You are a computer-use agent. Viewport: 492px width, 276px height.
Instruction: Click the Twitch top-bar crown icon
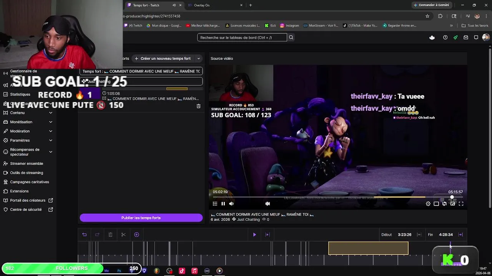[432, 38]
